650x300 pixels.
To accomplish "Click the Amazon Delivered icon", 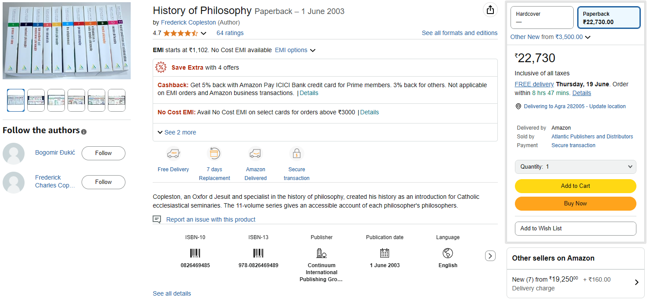I will 255,154.
